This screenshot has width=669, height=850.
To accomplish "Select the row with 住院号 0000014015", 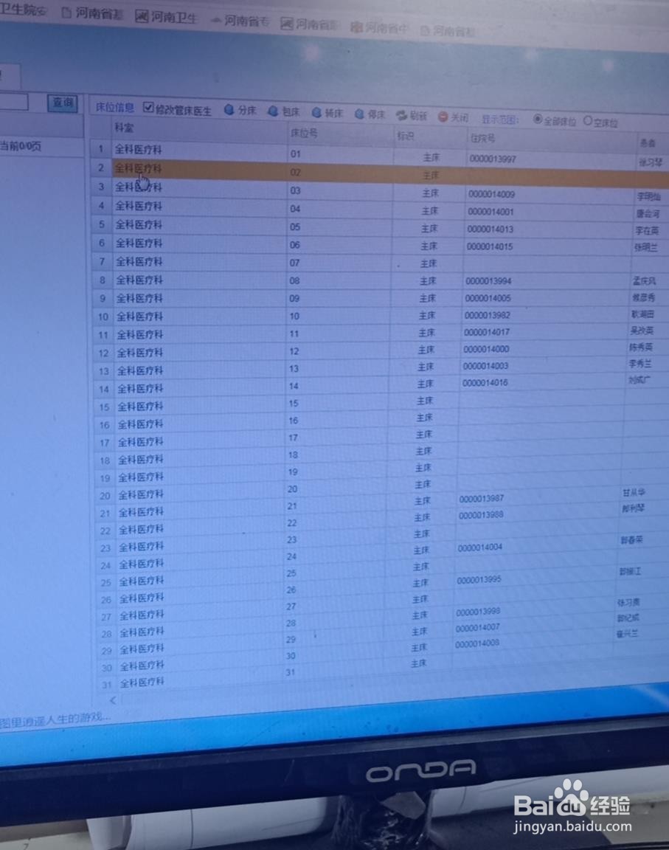I will (x=379, y=245).
